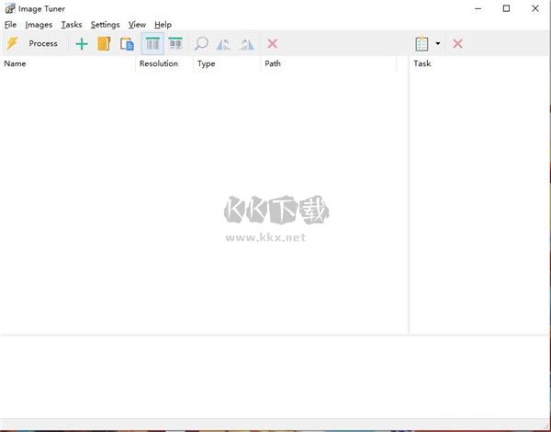Click the add task checklist icon
Viewport: 551px width, 432px height.
[x=422, y=43]
